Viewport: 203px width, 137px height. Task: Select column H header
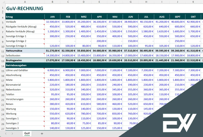(x=146, y=2)
